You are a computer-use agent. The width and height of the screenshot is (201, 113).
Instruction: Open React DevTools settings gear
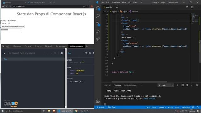coord(62,53)
